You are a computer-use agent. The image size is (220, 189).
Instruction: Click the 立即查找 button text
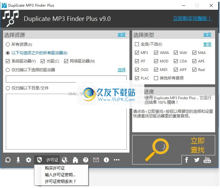pyautogui.click(x=198, y=145)
